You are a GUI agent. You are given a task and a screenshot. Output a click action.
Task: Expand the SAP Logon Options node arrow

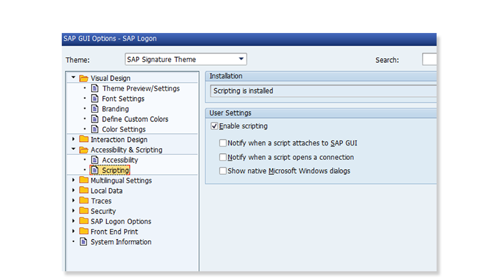coord(74,221)
